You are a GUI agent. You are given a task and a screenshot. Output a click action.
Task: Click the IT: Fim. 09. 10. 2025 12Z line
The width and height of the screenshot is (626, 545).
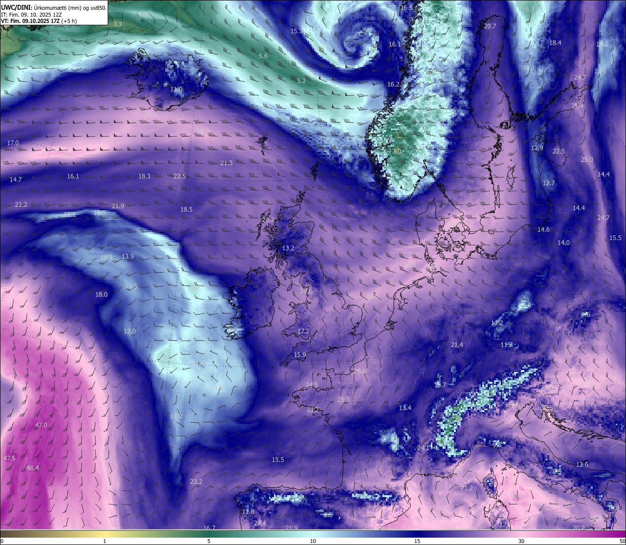(x=31, y=15)
